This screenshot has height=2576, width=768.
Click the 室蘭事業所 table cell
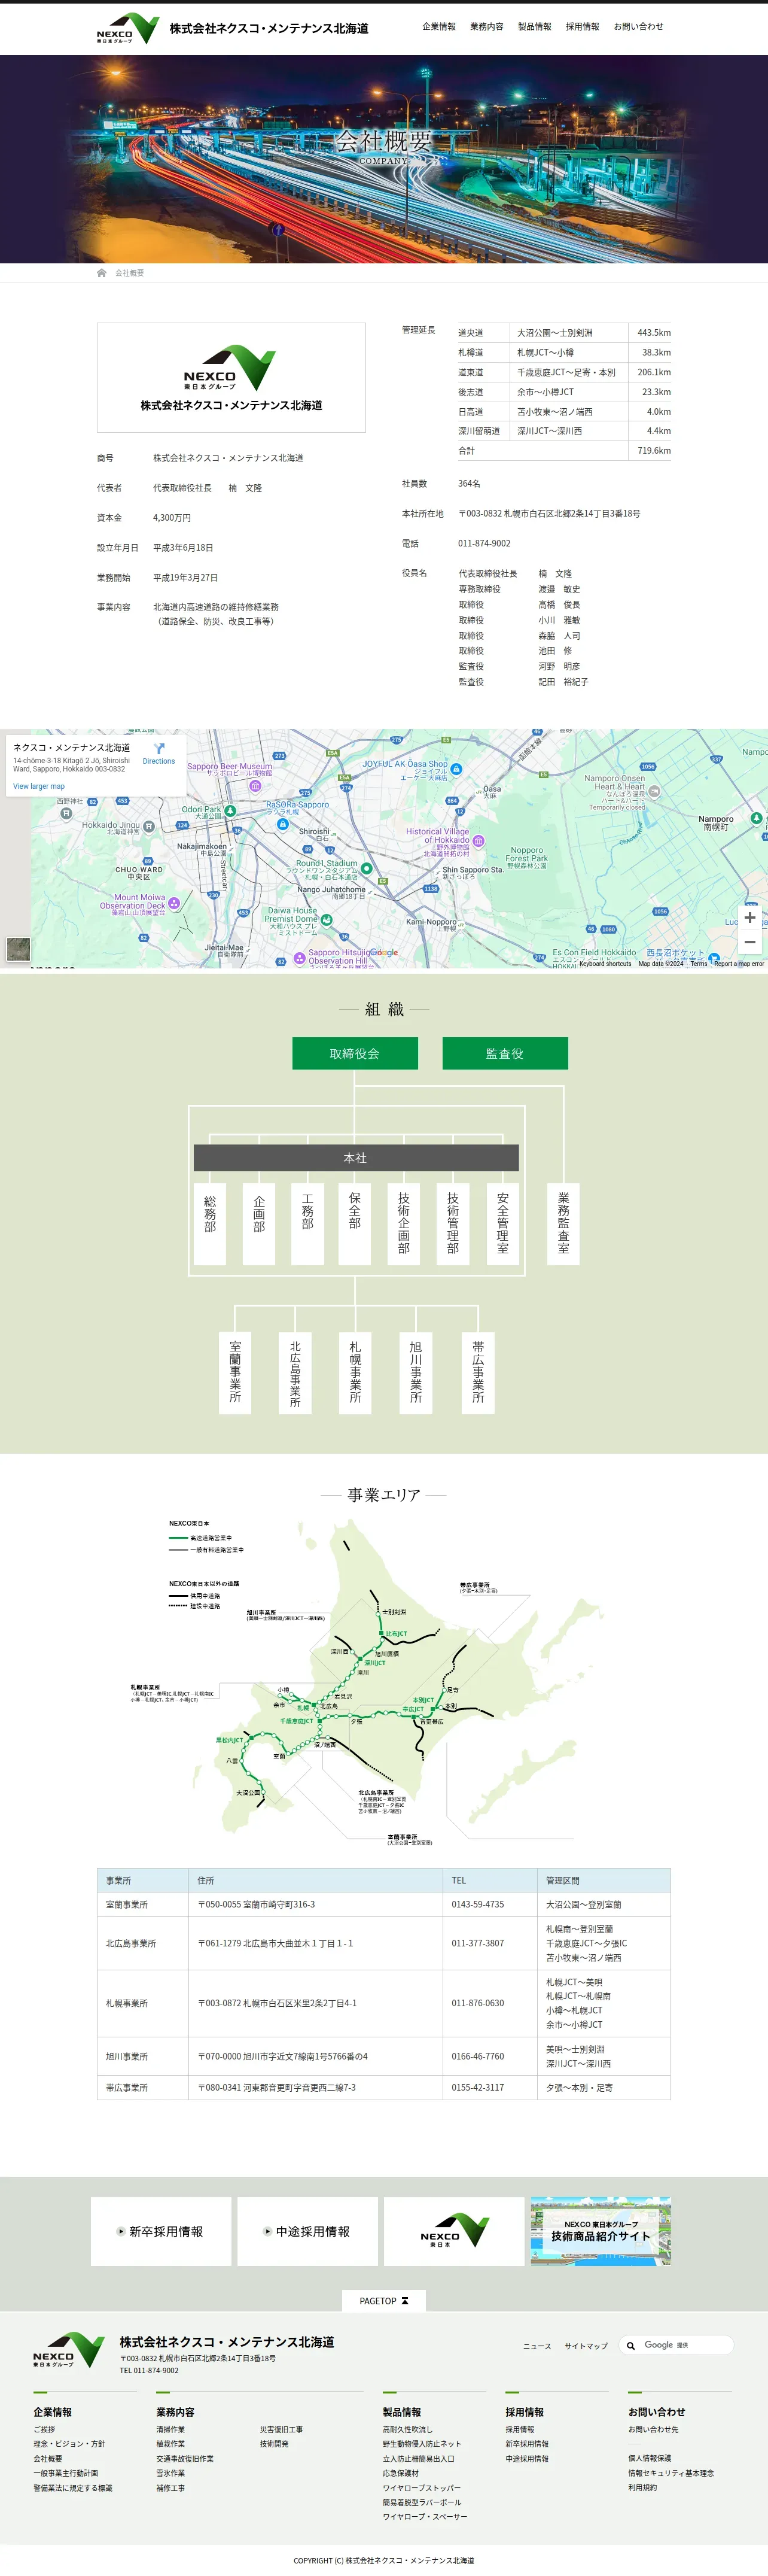point(142,1904)
